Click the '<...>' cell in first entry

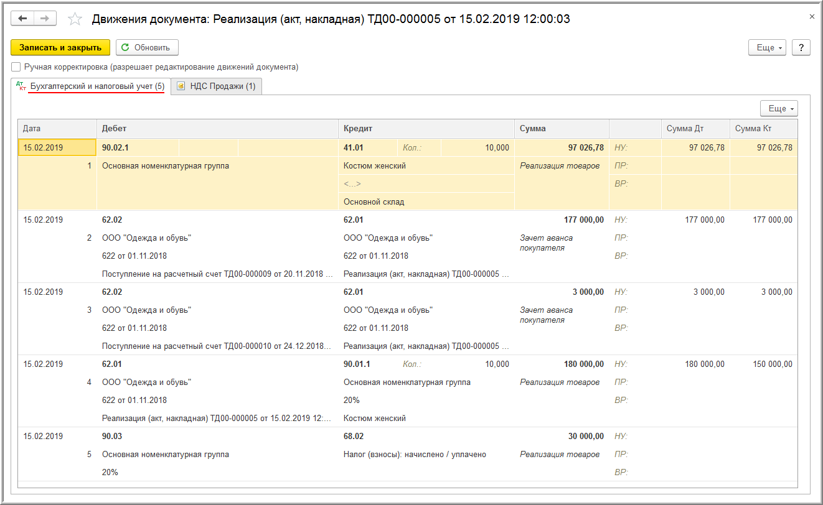pos(426,183)
